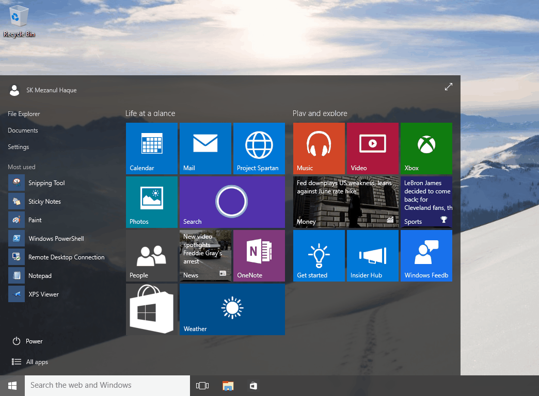The width and height of the screenshot is (539, 396).
Task: Launch the Xbox app
Action: (426, 148)
